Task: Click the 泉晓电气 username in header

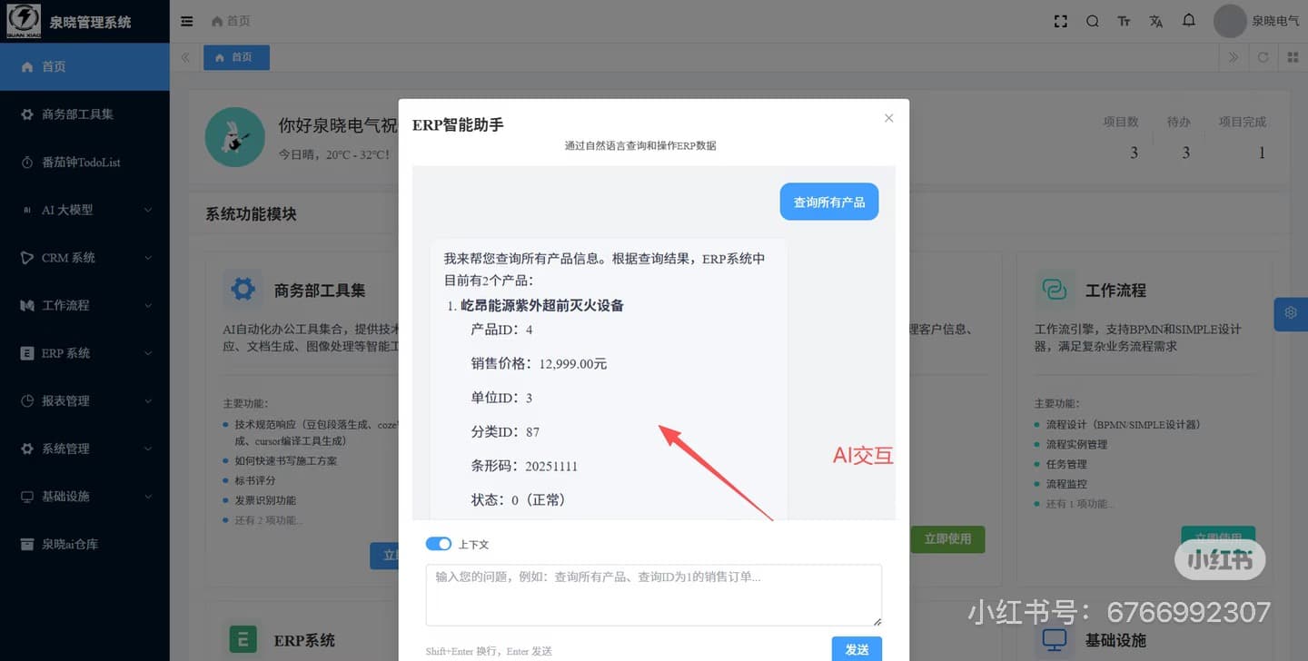Action: point(1275,21)
